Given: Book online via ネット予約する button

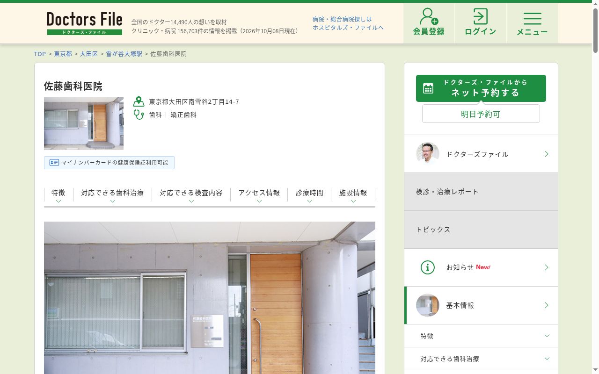Looking at the screenshot, I should pyautogui.click(x=481, y=88).
